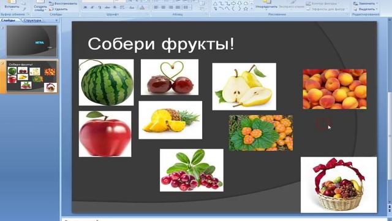This screenshot has width=392, height=221.
Task: Justify text in paragraph group
Action: tap(178, 7)
